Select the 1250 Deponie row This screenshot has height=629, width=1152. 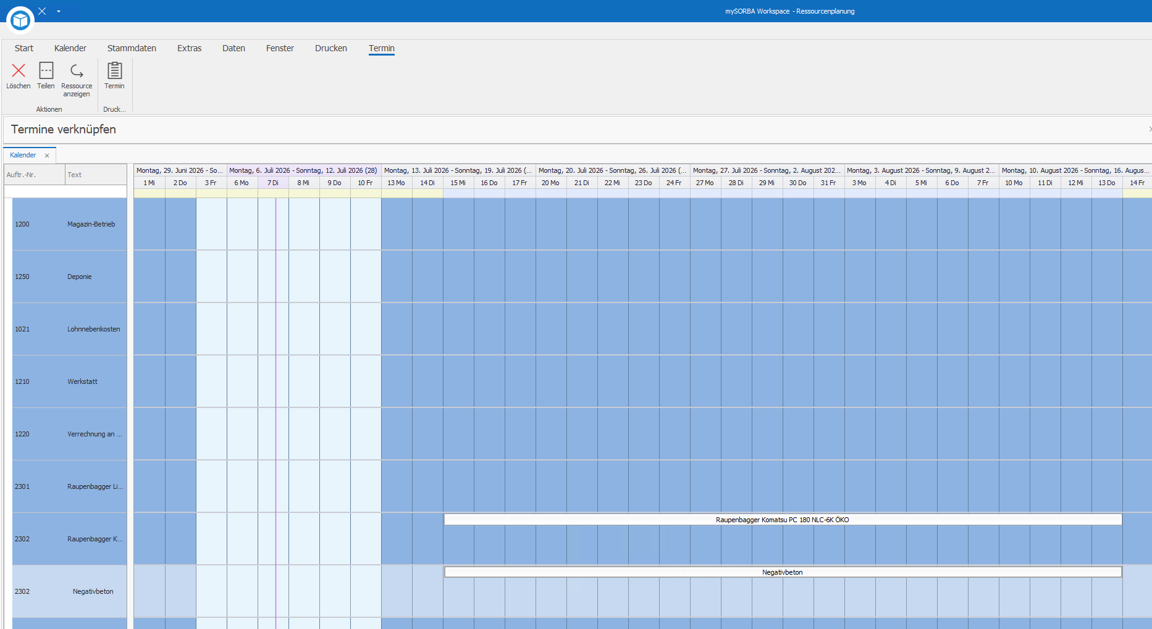click(x=69, y=277)
